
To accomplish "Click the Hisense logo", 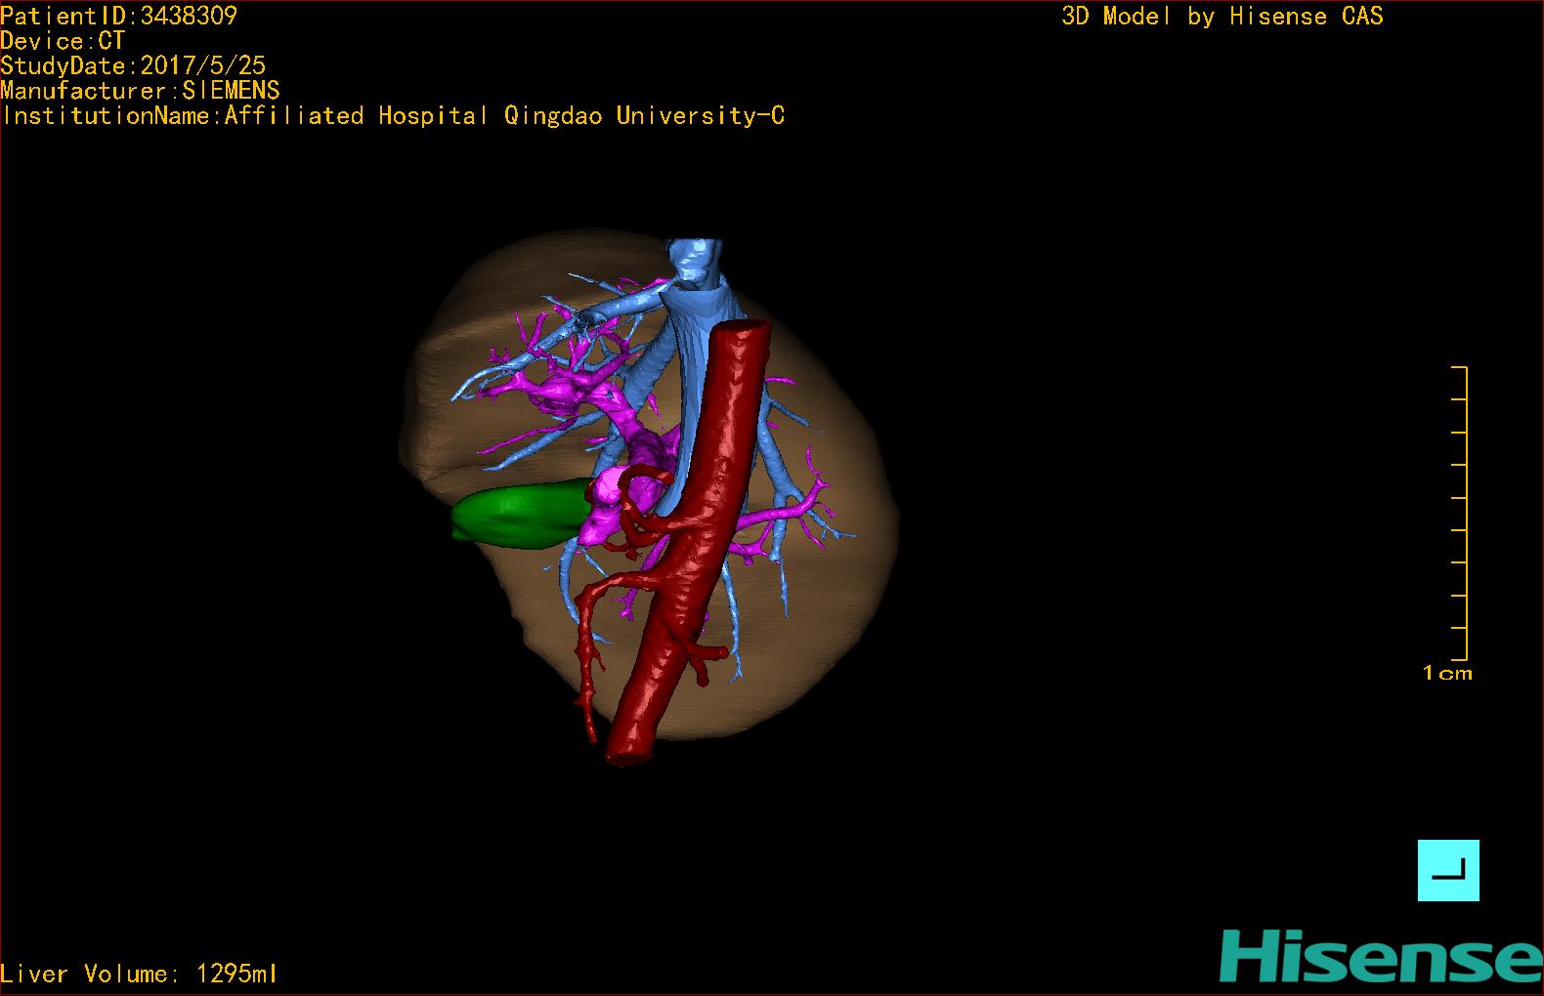I will tap(1381, 957).
